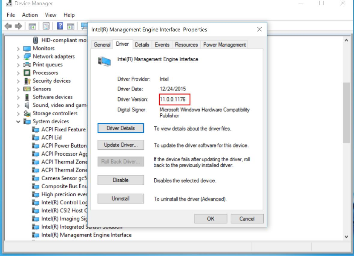The image size is (354, 256).
Task: Click the device tree scrollbar down arrow
Action: click(x=346, y=236)
